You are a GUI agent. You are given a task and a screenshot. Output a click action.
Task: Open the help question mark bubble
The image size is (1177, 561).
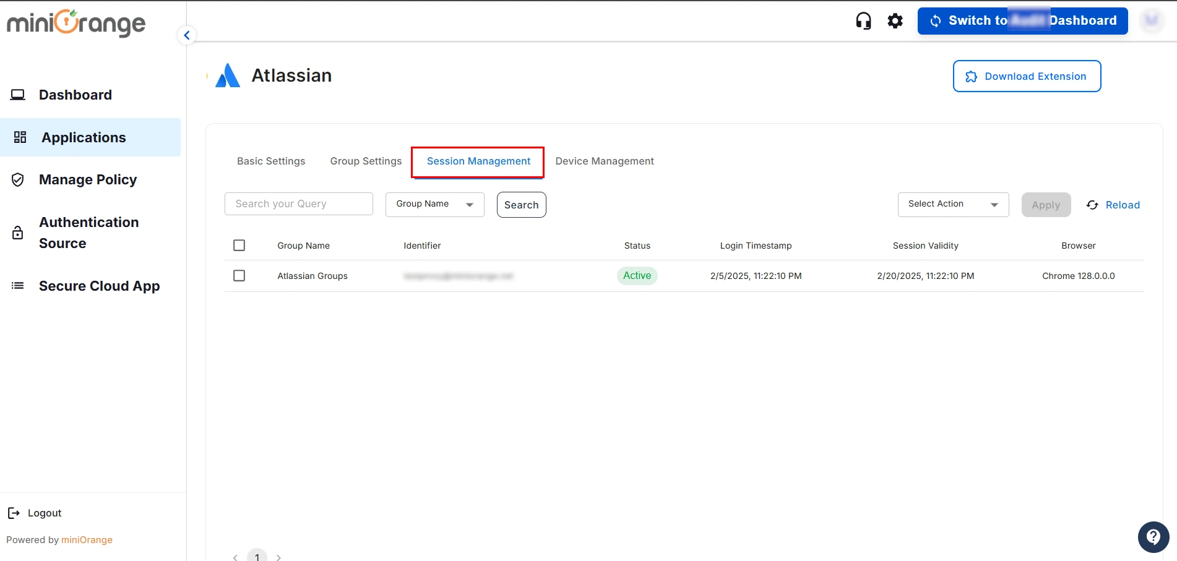tap(1153, 537)
